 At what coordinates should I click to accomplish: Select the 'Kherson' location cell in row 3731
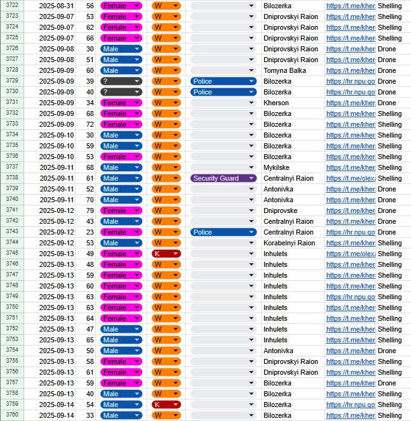[292, 103]
